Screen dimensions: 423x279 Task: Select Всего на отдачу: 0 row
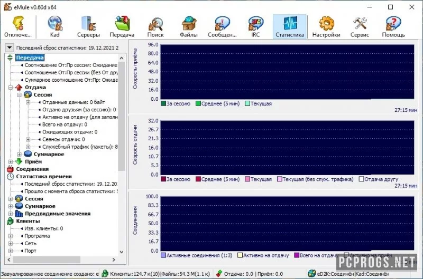[65, 124]
